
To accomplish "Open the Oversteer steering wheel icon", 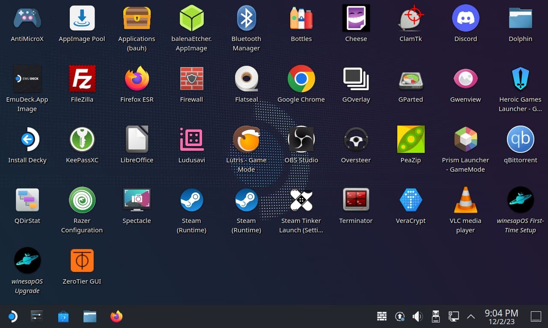I will [356, 140].
